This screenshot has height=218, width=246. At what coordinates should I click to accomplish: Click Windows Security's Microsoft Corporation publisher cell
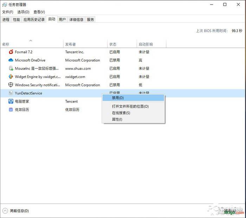coord(83,85)
